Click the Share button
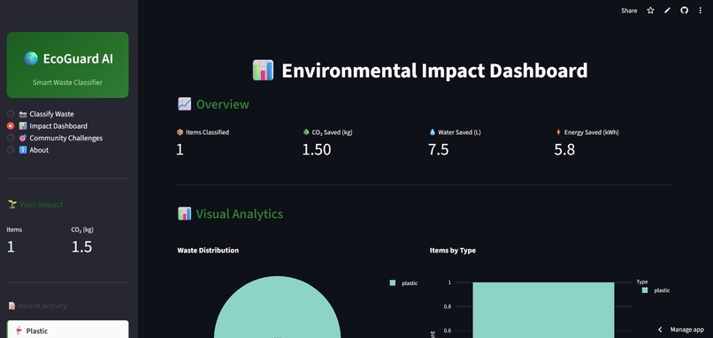Screen dimensions: 713x338 click(629, 11)
